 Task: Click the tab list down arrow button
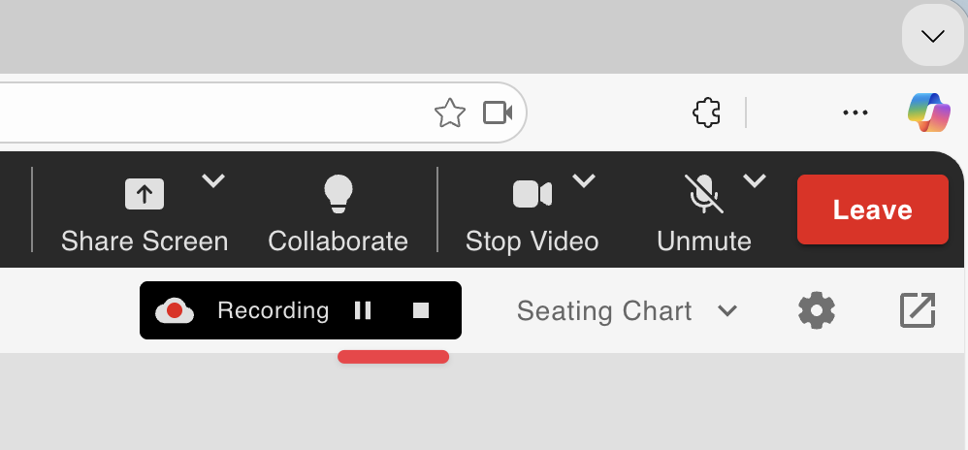(x=933, y=37)
